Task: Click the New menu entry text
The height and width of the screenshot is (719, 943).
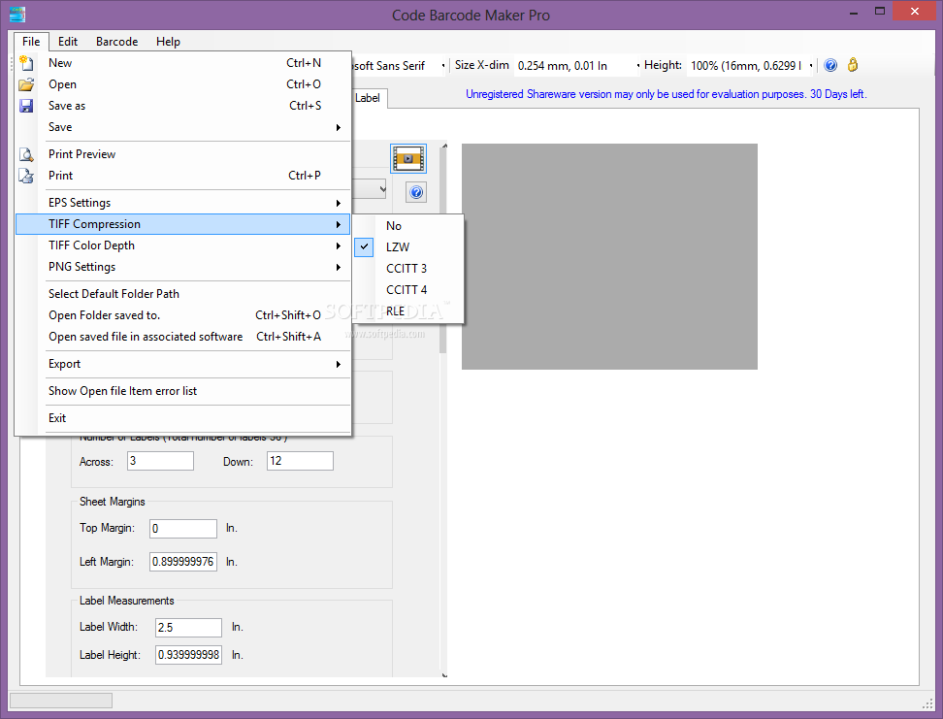Action: point(60,62)
